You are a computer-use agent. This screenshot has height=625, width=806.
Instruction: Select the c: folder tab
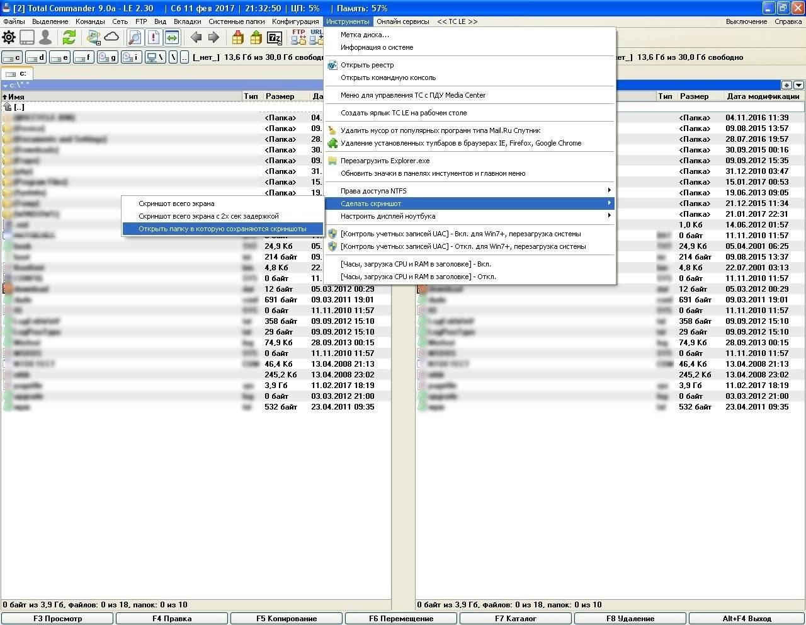coord(16,74)
